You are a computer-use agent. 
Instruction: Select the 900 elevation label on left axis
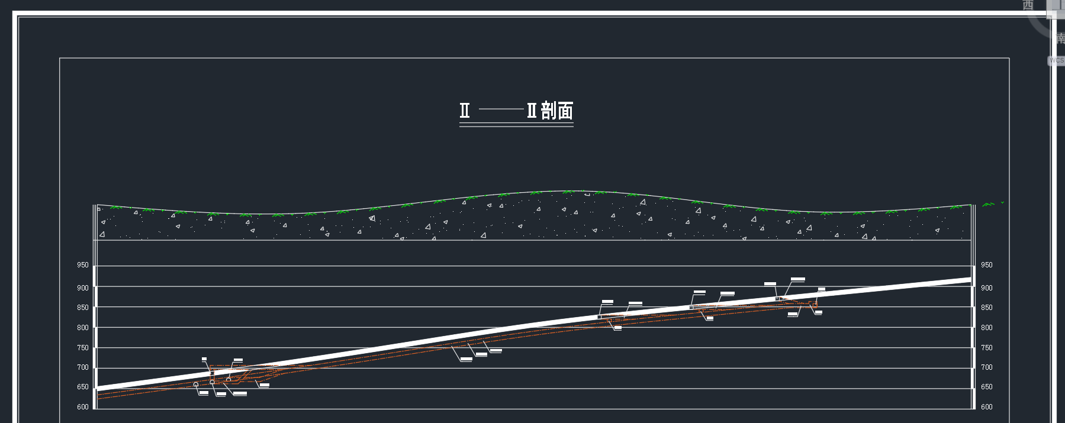[x=83, y=288]
